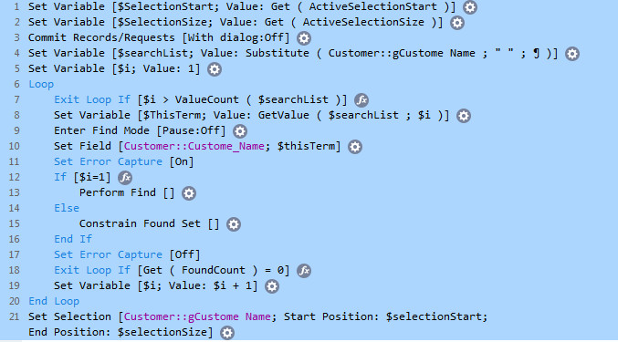
Task: Click Customer::gCustome Name field in Set Selection
Action: click(197, 316)
